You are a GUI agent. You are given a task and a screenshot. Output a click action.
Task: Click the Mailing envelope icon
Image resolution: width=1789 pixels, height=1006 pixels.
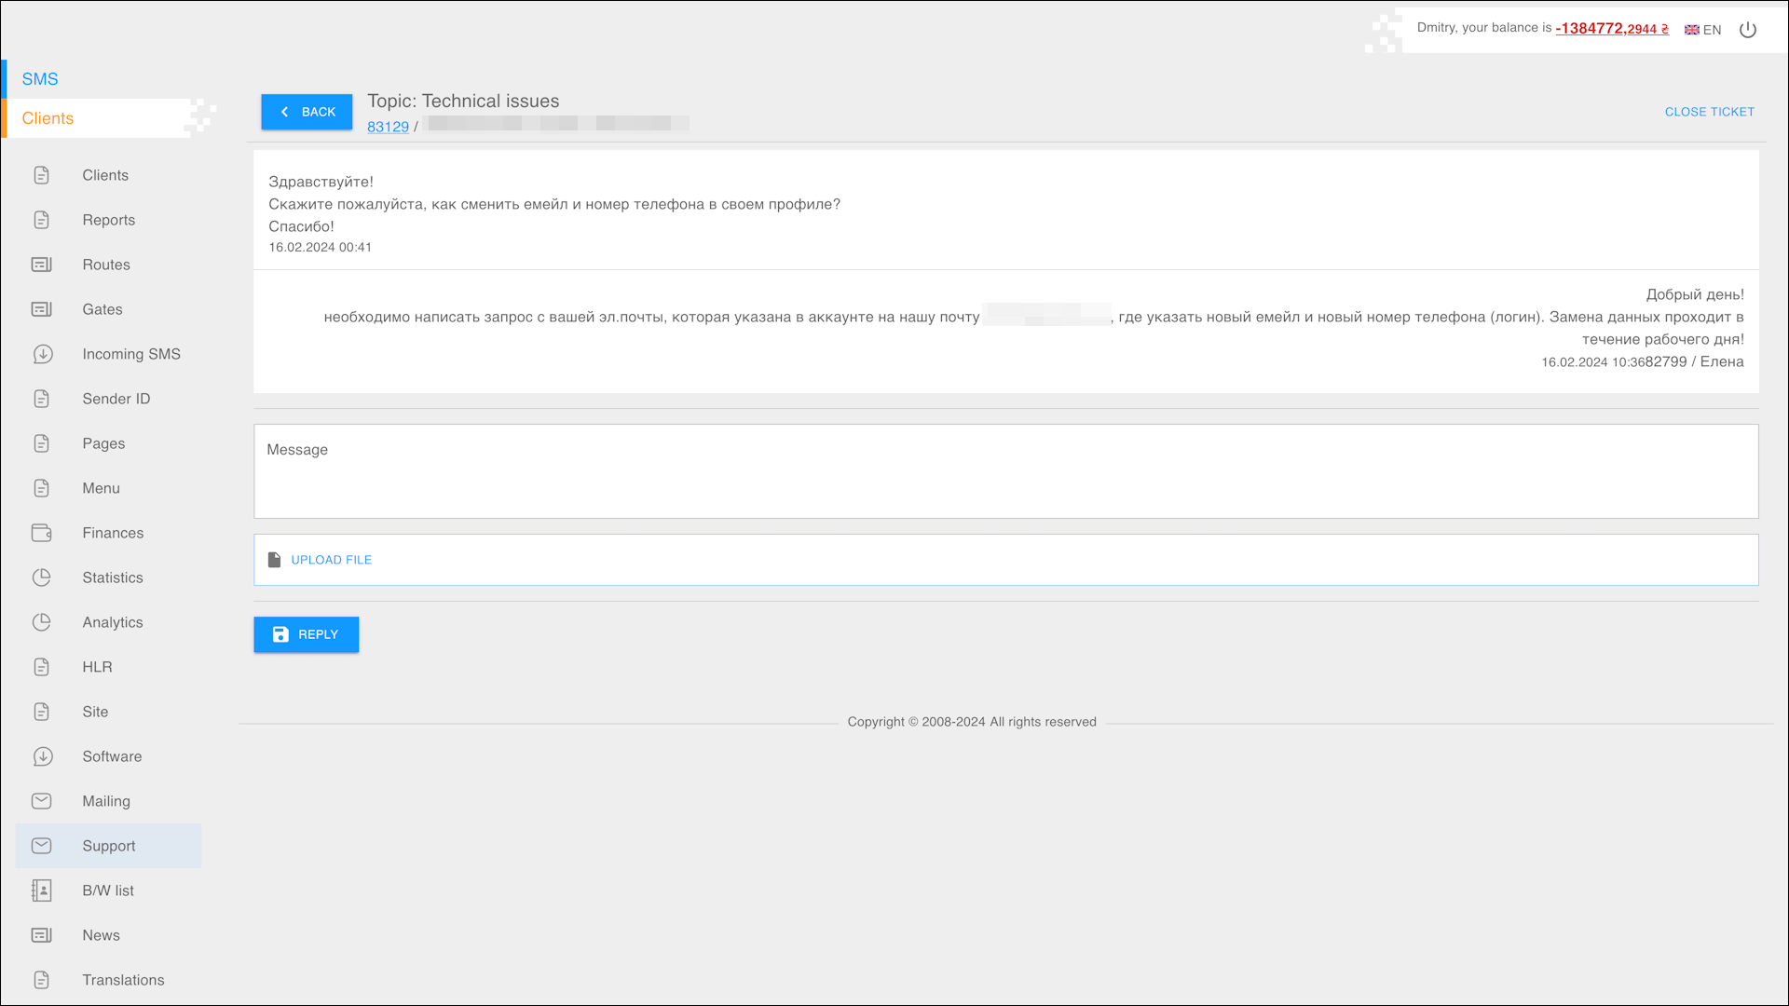tap(42, 801)
